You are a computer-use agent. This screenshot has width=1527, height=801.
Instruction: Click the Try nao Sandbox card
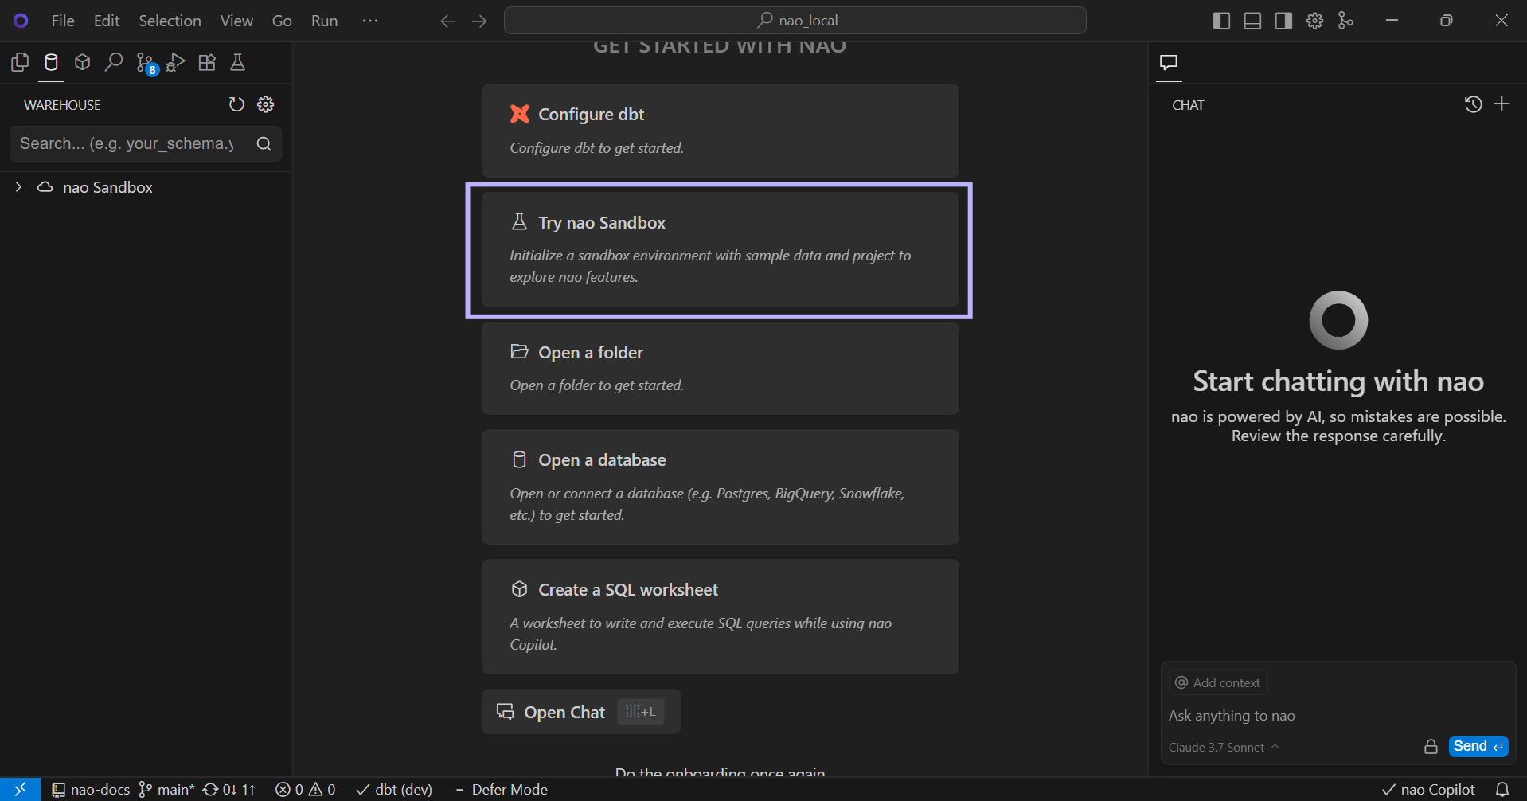[720, 249]
